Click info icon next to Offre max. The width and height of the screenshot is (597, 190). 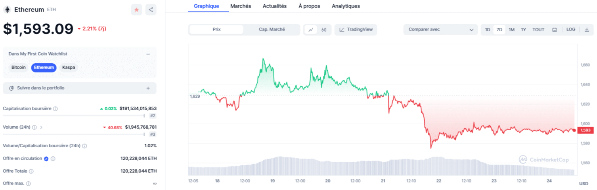[x=28, y=184]
